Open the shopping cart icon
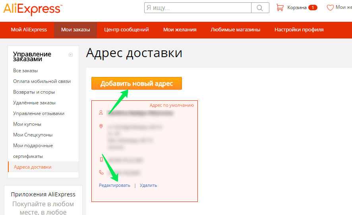 (x=280, y=8)
